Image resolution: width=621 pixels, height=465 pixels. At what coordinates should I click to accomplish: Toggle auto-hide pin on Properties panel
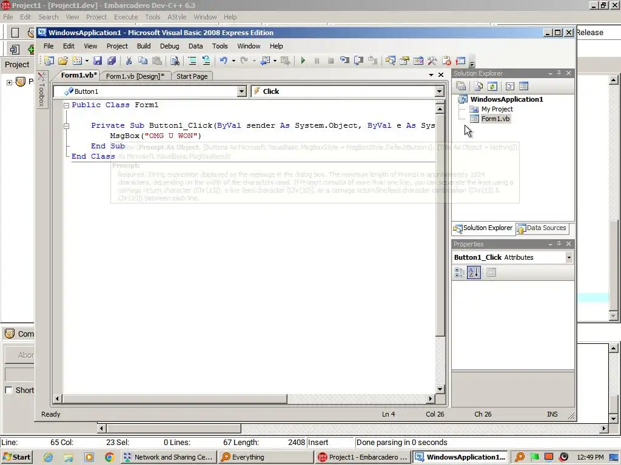[x=559, y=244]
